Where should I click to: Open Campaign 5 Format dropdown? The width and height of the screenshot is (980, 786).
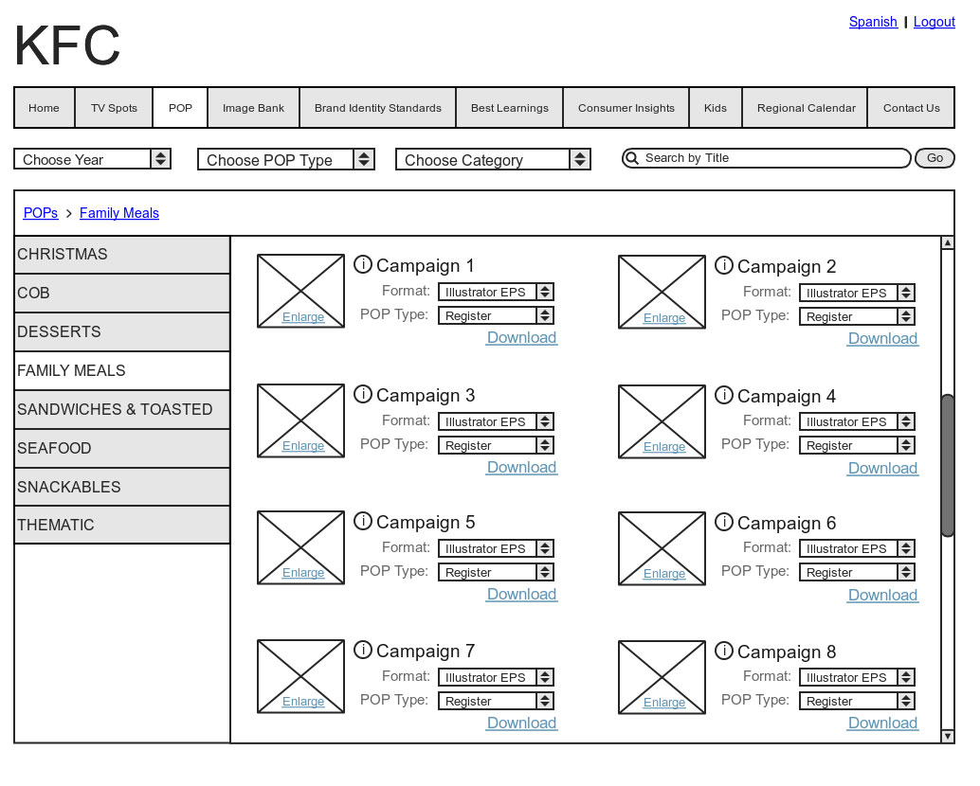click(x=497, y=548)
